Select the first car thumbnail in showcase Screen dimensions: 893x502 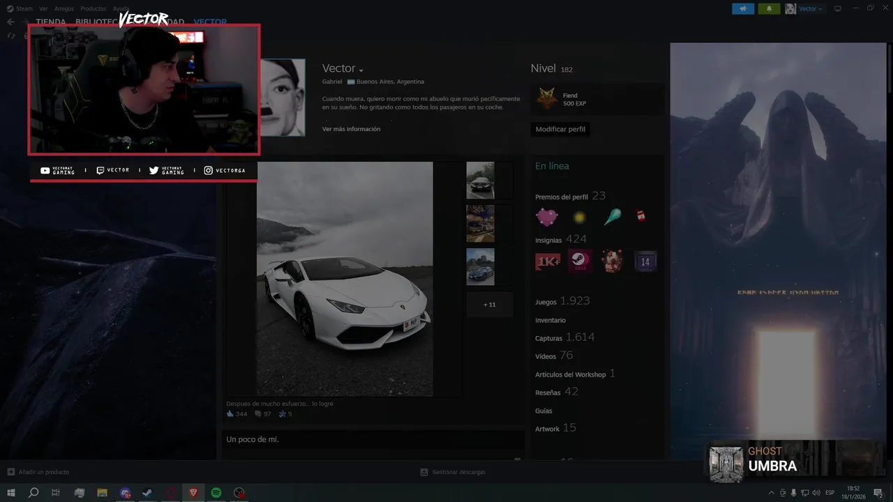click(x=480, y=181)
